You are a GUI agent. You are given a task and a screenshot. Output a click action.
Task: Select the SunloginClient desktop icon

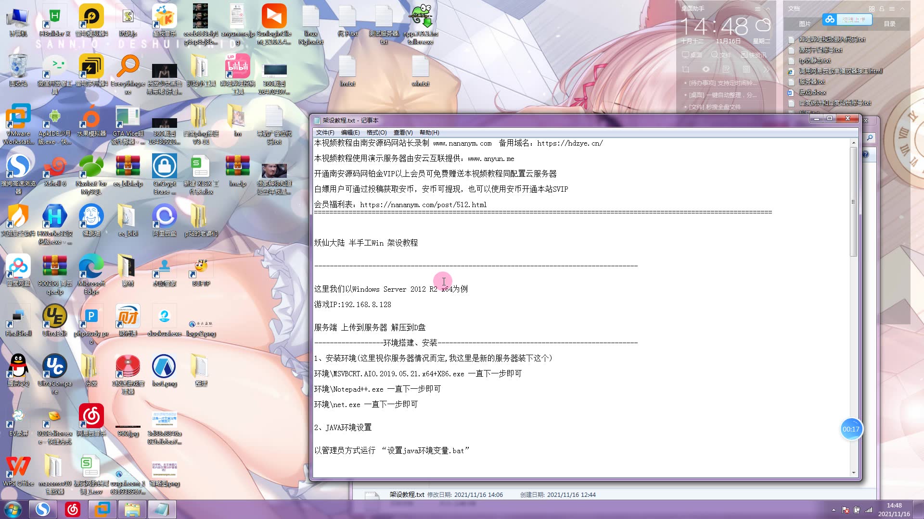[274, 25]
